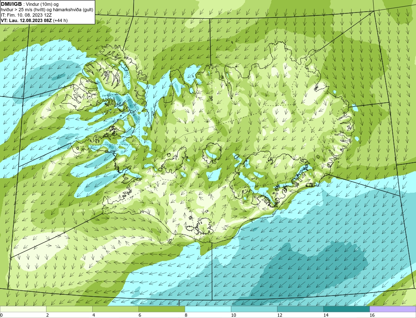The height and width of the screenshot is (318, 416).
Task: Click the '(+44 h)' forecast offset text
Action: point(60,20)
